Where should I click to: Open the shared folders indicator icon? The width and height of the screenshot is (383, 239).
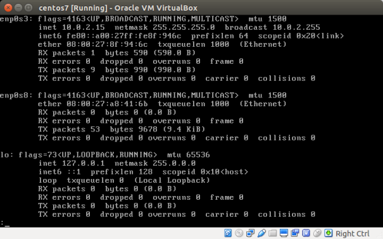(x=273, y=233)
